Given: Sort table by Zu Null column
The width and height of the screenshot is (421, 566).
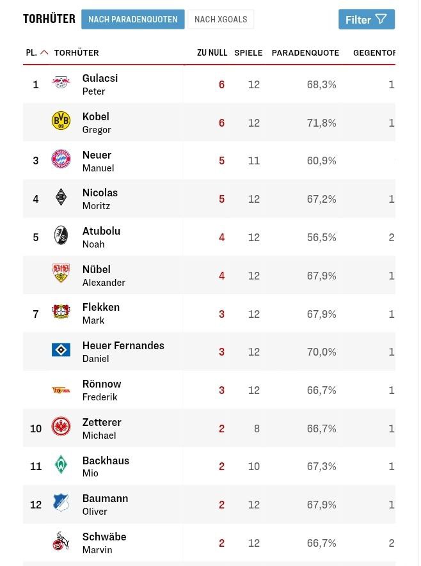Looking at the screenshot, I should 212,52.
